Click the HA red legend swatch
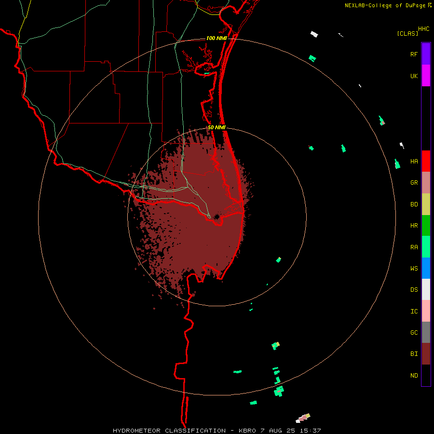Screen dimensions: 434x434 tap(426, 161)
